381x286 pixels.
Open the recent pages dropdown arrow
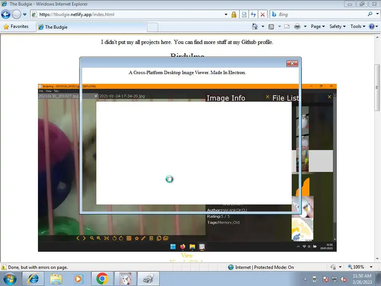click(x=25, y=15)
